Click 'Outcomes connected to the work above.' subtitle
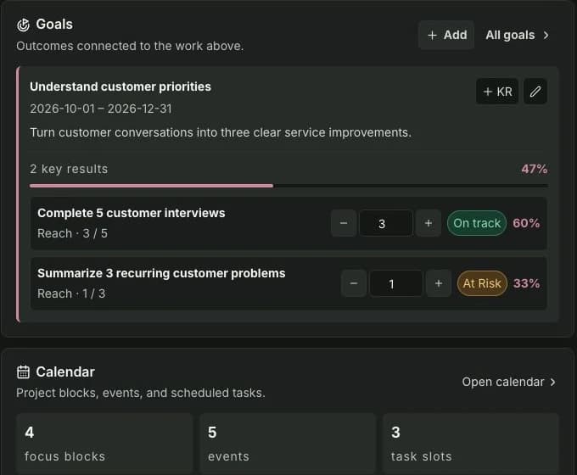 pyautogui.click(x=130, y=46)
